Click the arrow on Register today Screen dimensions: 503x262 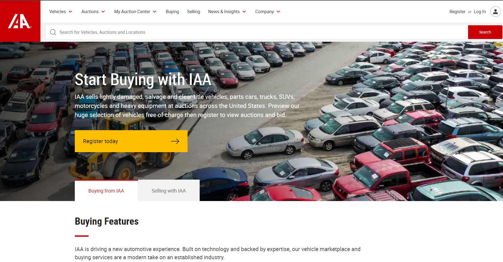[x=175, y=141]
